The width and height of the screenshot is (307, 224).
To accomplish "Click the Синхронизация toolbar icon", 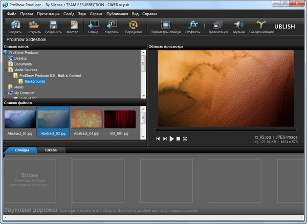I will pyautogui.click(x=261, y=25).
